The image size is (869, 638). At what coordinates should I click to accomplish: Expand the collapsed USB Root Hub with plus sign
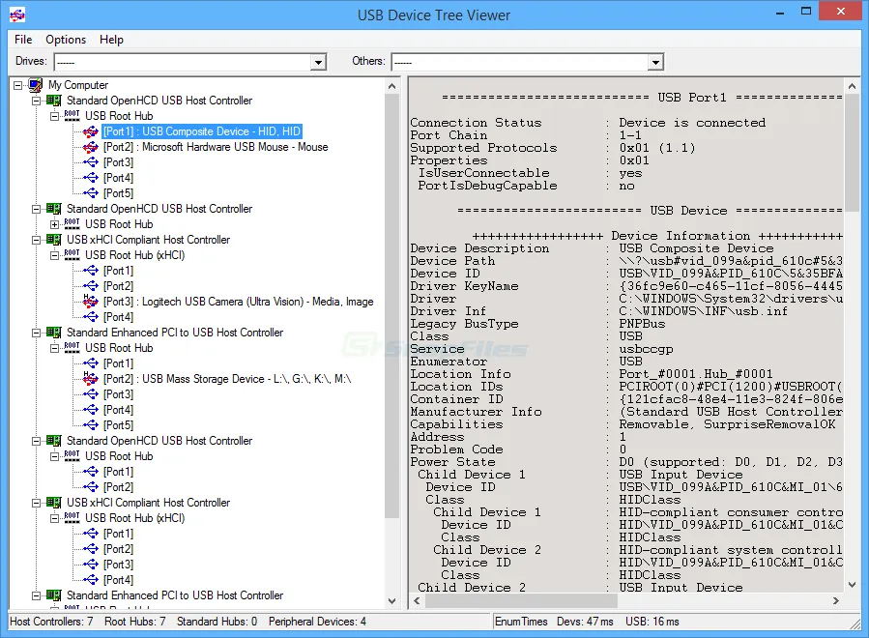click(55, 224)
